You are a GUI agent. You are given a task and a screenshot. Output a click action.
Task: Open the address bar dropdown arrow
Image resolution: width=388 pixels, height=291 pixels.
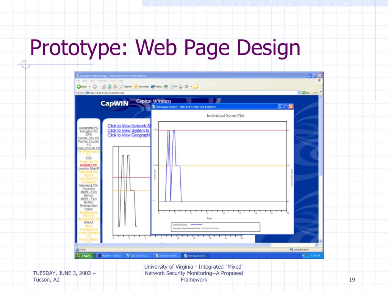tap(299, 92)
